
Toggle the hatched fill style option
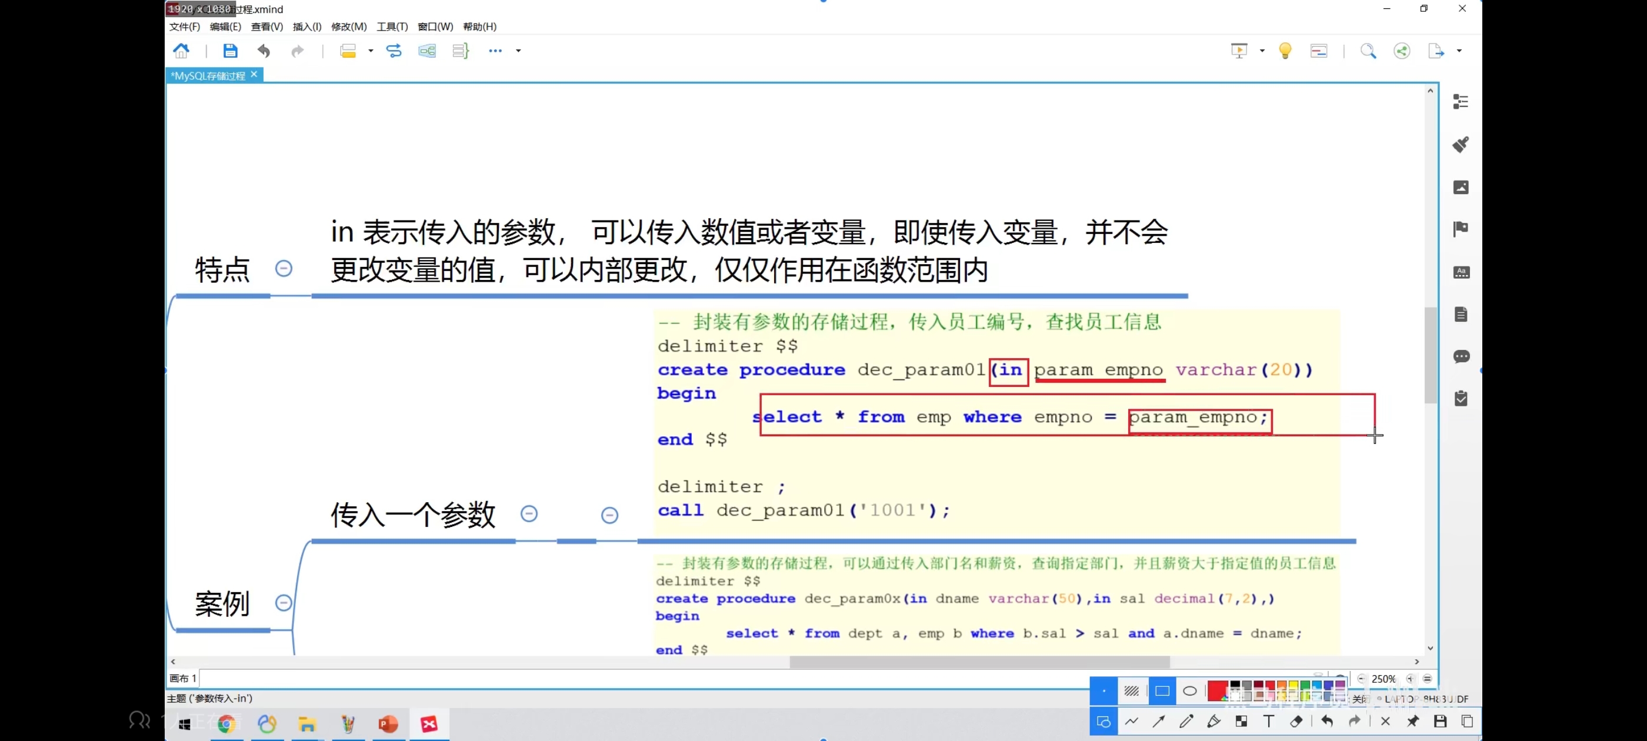tap(1131, 691)
